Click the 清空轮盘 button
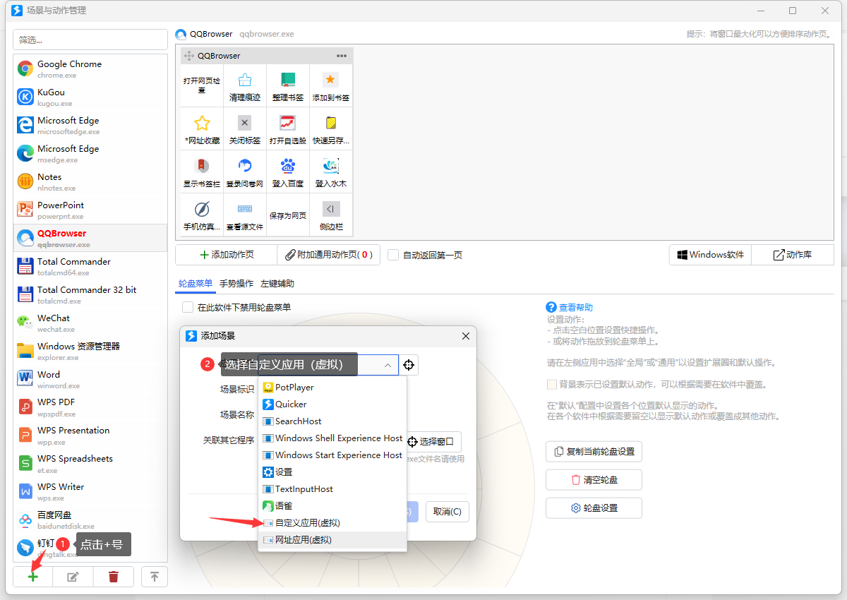The width and height of the screenshot is (847, 600). pyautogui.click(x=594, y=480)
